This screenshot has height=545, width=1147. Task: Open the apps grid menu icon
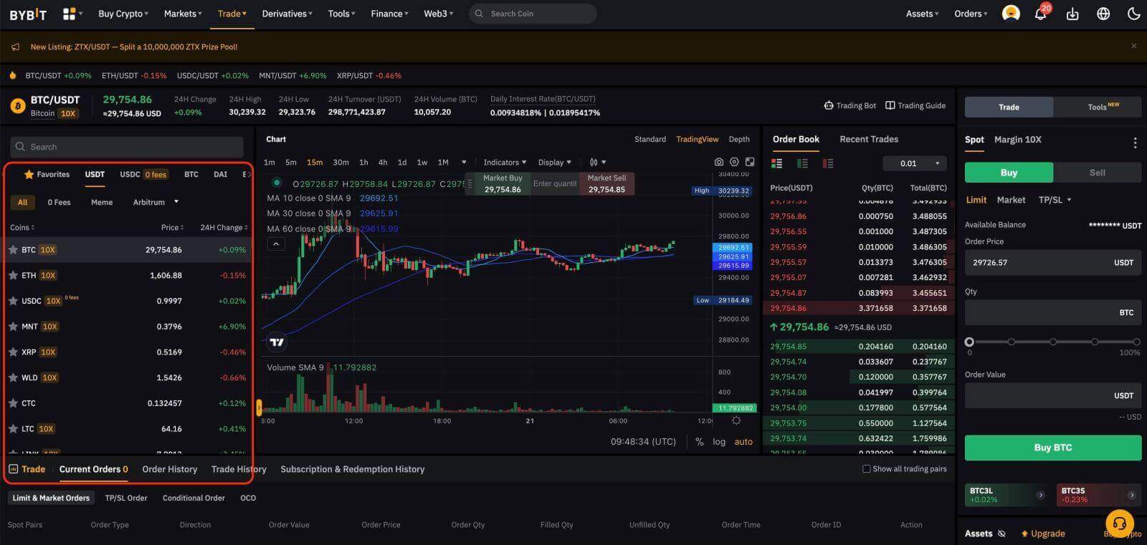click(70, 14)
